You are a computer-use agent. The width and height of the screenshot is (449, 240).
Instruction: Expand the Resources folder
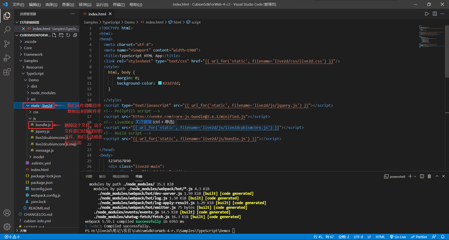point(47,67)
